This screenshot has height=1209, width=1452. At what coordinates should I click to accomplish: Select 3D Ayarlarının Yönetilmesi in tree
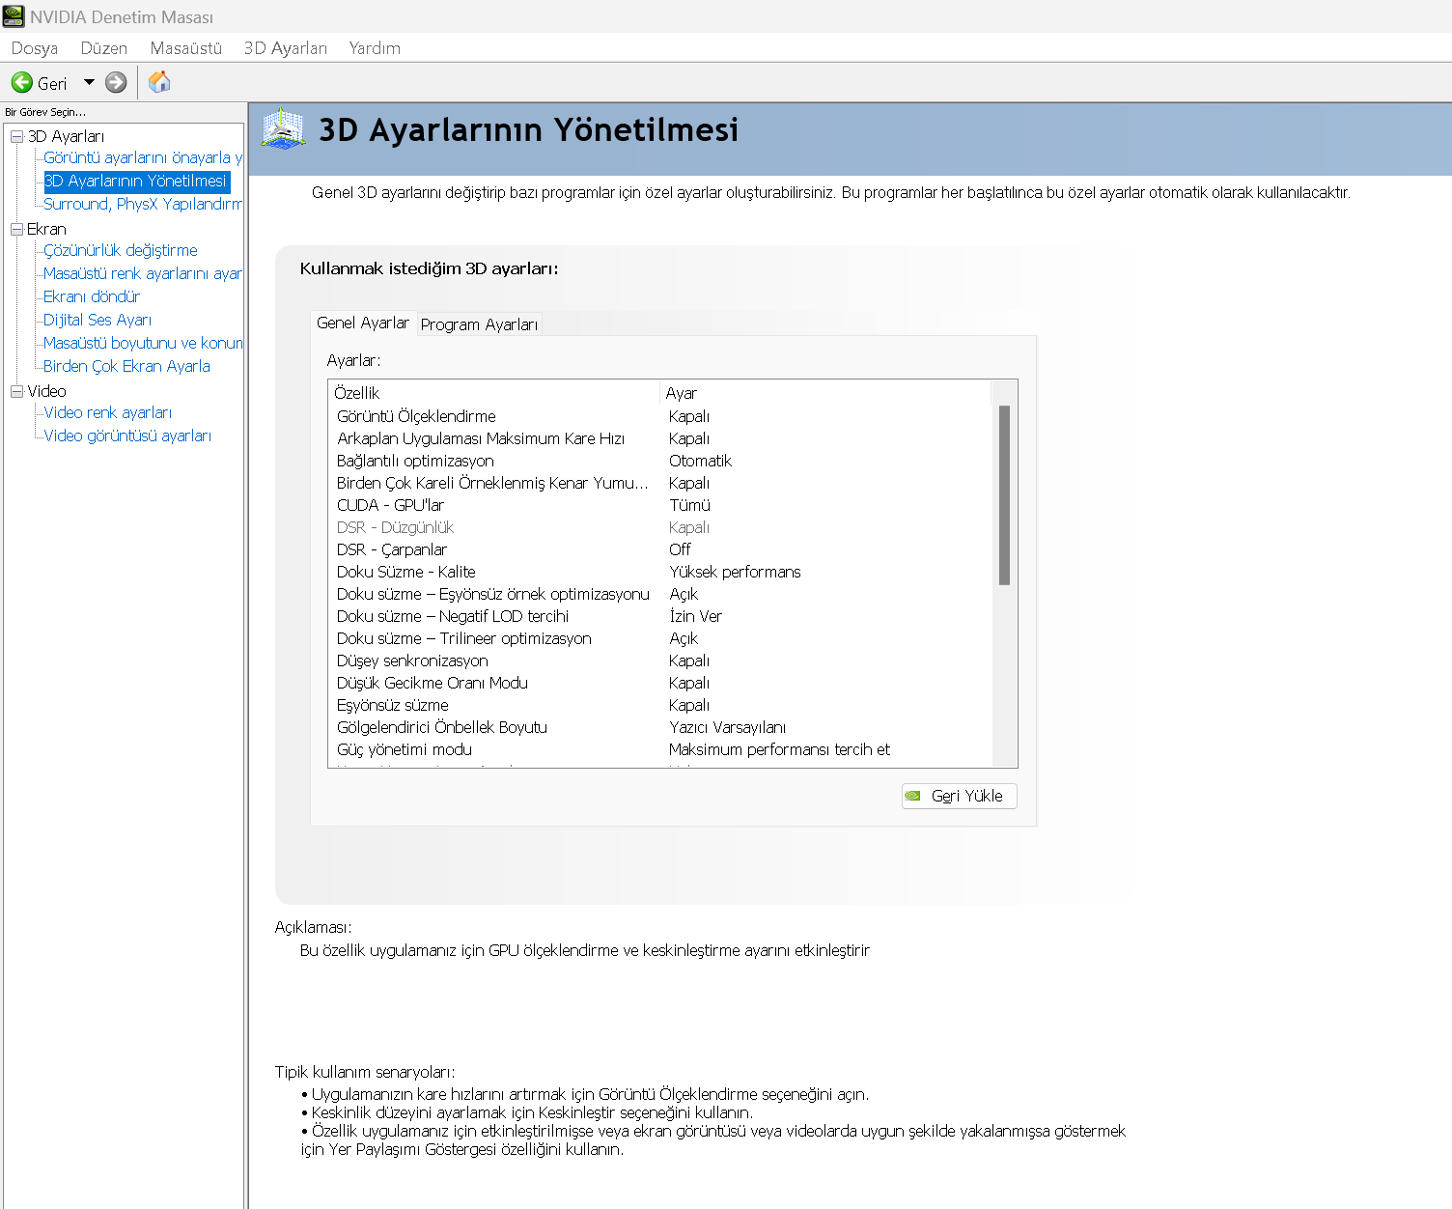pos(136,181)
